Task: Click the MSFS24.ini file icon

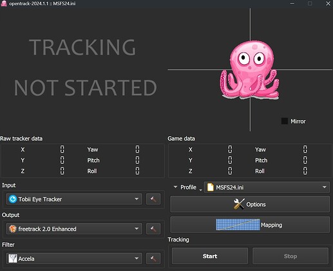Action: 211,187
